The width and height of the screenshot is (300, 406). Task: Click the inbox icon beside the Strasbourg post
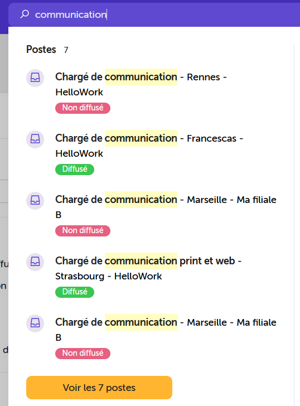tap(35, 262)
